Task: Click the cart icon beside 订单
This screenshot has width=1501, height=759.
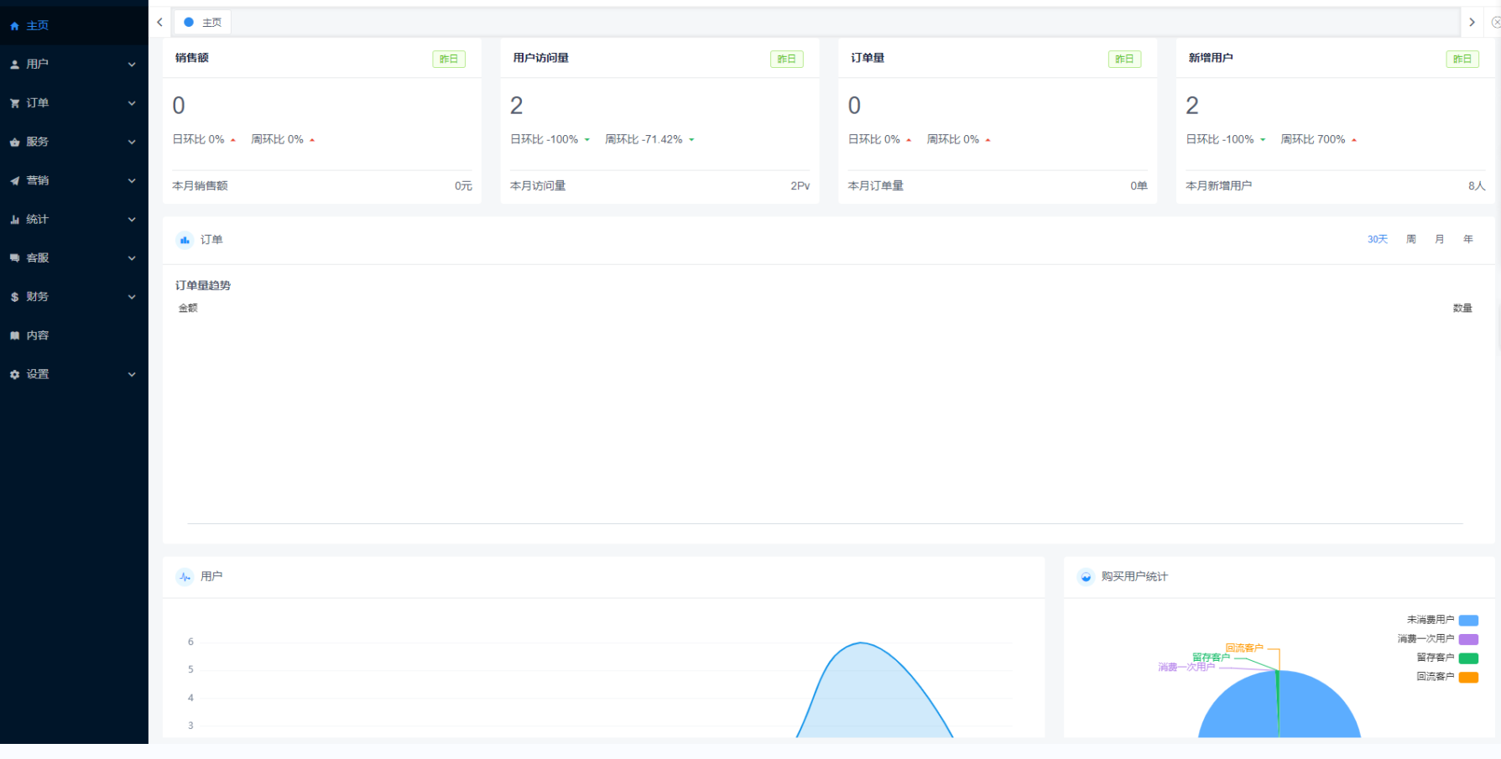Action: [14, 103]
